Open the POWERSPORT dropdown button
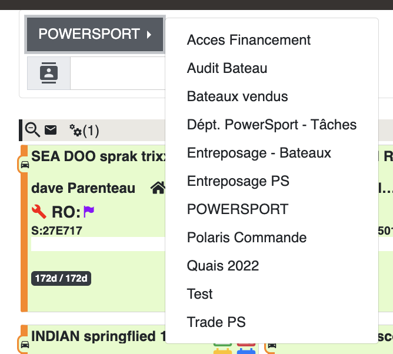This screenshot has height=354, width=393. 95,34
